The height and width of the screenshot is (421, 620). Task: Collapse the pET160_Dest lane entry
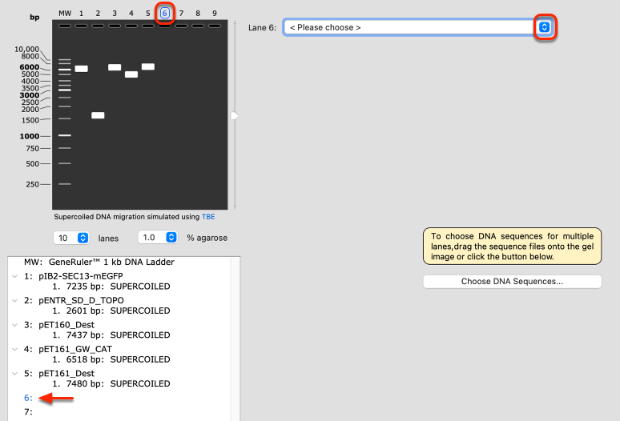[14, 325]
